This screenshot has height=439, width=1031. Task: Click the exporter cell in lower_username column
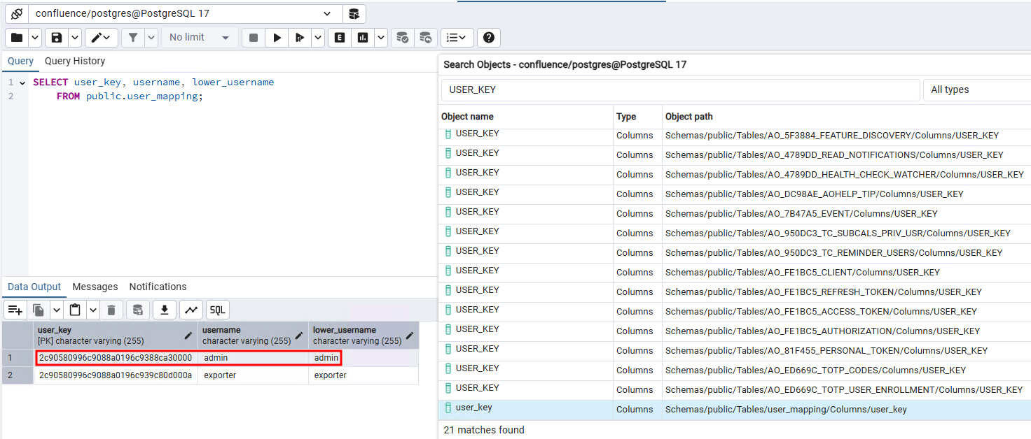click(364, 375)
